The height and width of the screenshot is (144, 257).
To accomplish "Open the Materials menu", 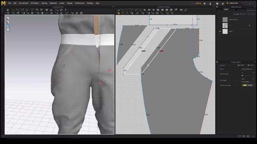I will pos(53,3).
